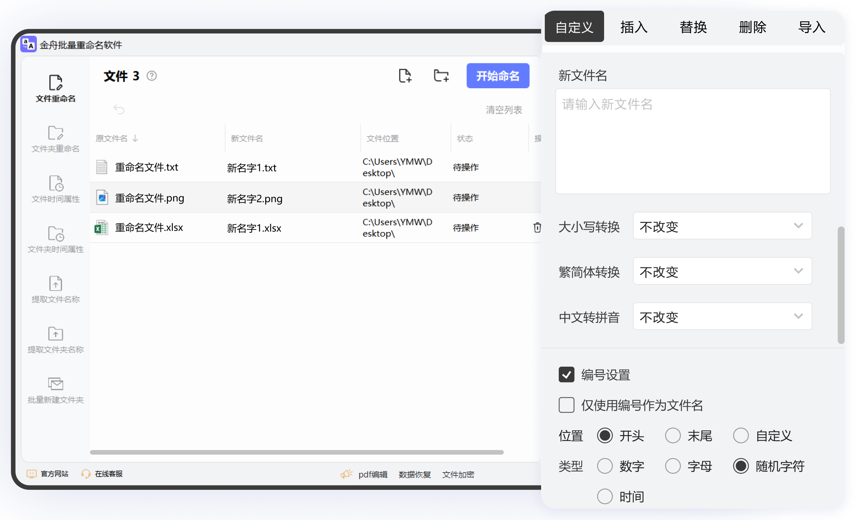Expand the 中文转拼音 dropdown

coord(722,317)
